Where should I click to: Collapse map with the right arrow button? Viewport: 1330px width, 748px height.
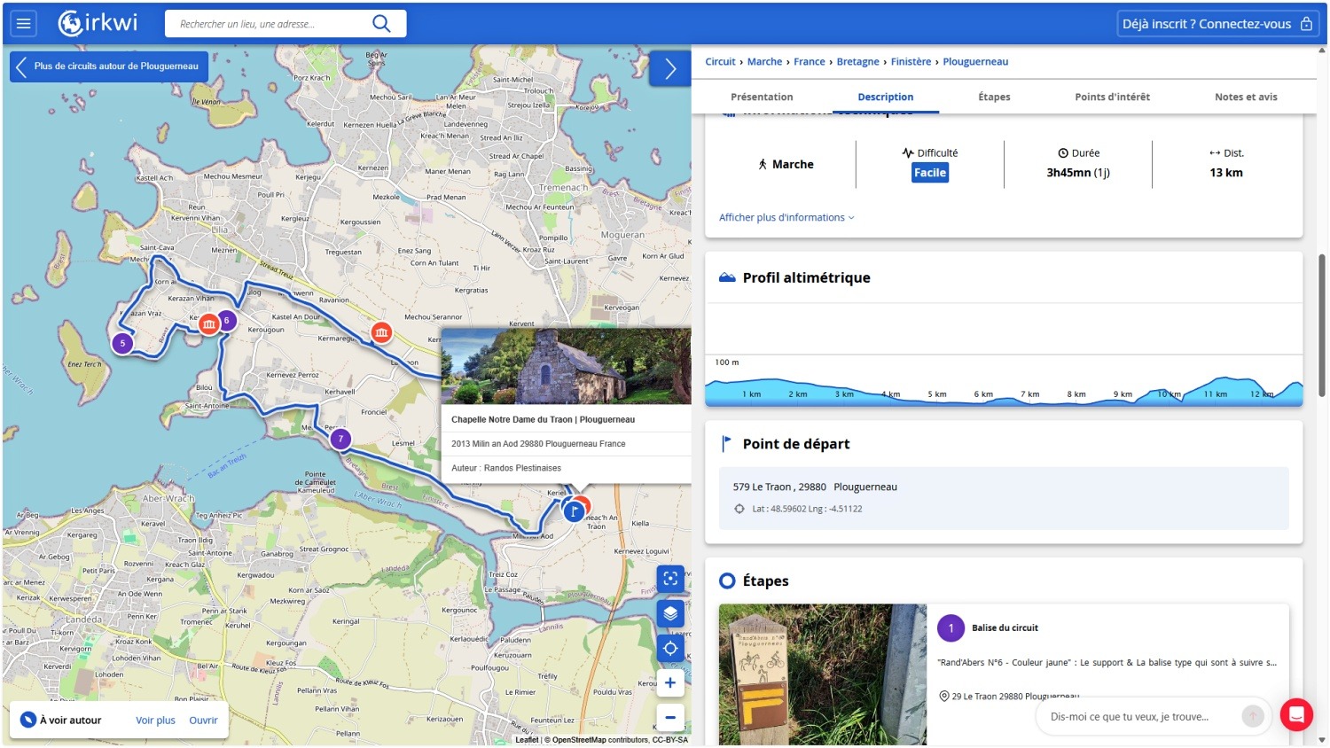coord(670,68)
